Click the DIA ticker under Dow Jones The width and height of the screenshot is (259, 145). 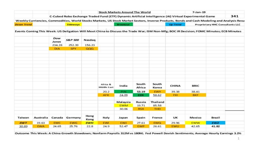tap(57, 49)
